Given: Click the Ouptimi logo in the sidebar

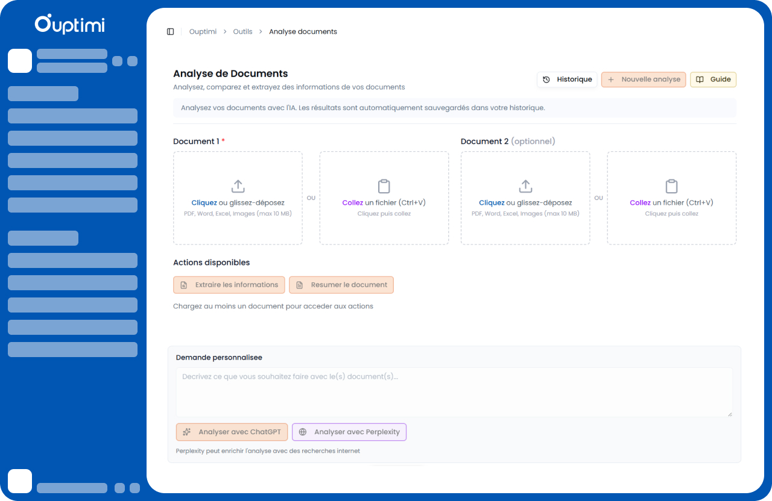Looking at the screenshot, I should 69,25.
